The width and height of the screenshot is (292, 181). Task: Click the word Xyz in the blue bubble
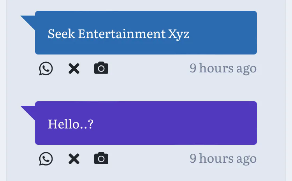(179, 34)
